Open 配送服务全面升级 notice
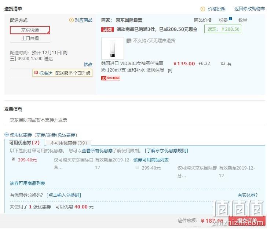Screen dimensions: 267x229 point(73,73)
